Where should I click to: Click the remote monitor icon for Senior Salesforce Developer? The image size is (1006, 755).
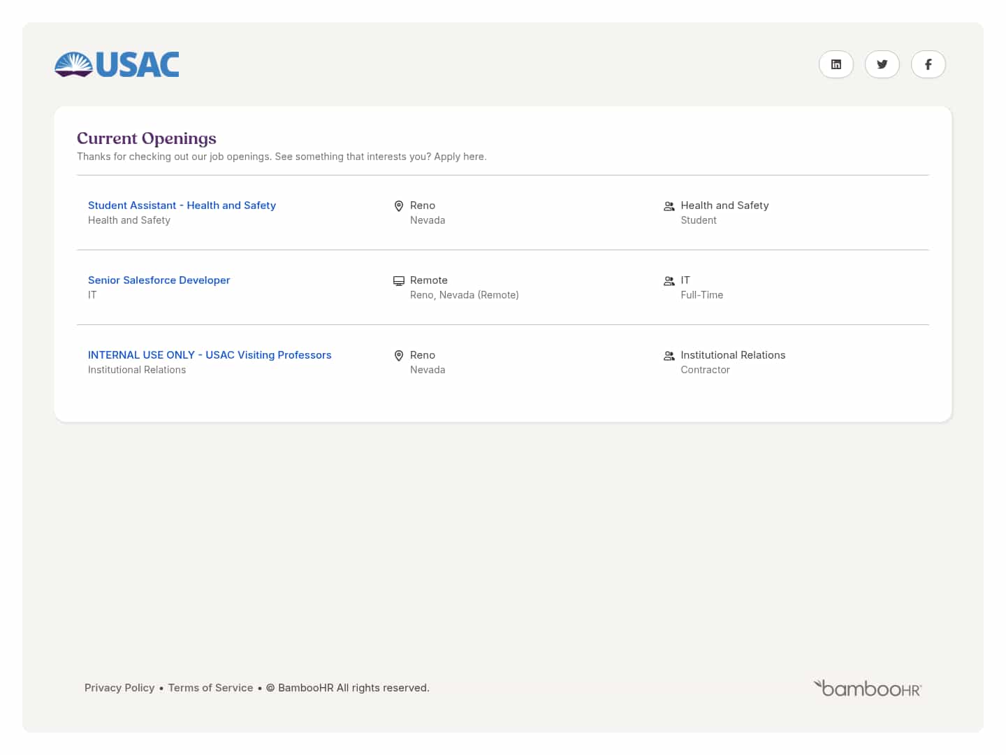click(399, 280)
